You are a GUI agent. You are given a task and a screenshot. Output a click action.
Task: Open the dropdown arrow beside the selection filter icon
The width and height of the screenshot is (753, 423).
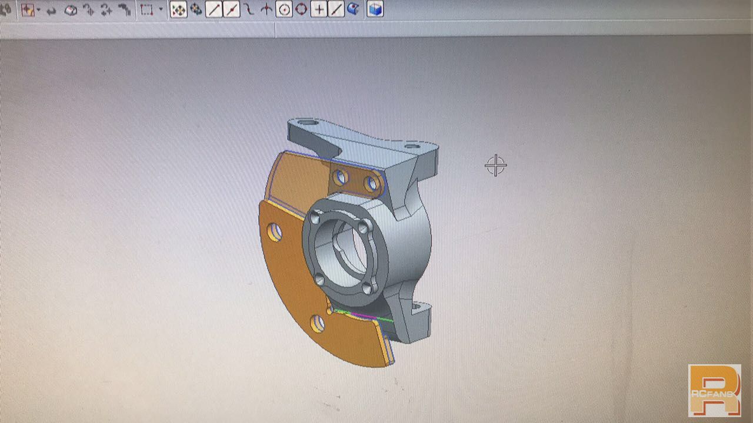pyautogui.click(x=39, y=10)
